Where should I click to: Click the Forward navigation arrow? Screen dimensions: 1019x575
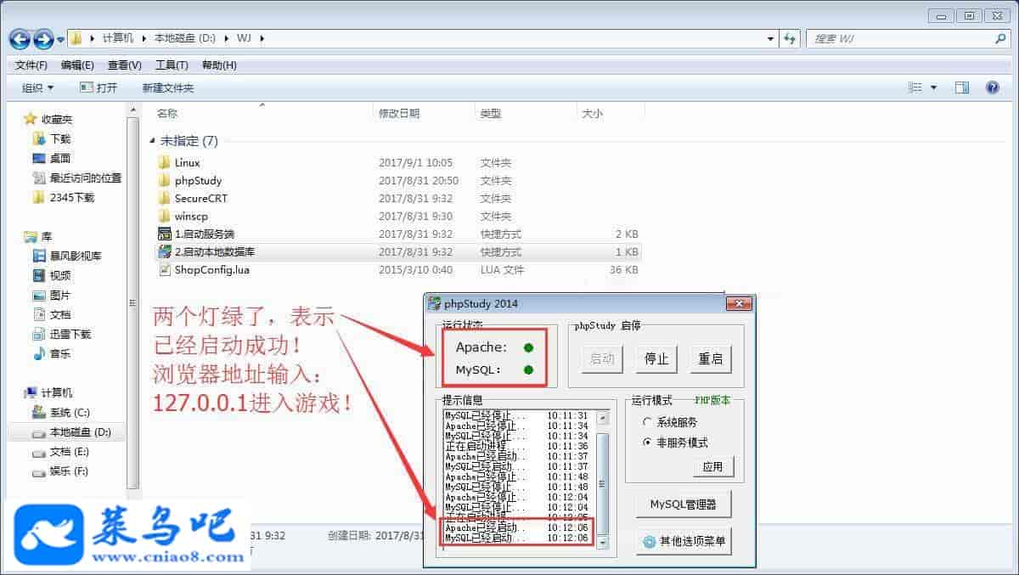[43, 39]
